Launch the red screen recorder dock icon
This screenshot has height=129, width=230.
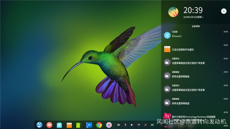pyautogui.click(x=49, y=125)
